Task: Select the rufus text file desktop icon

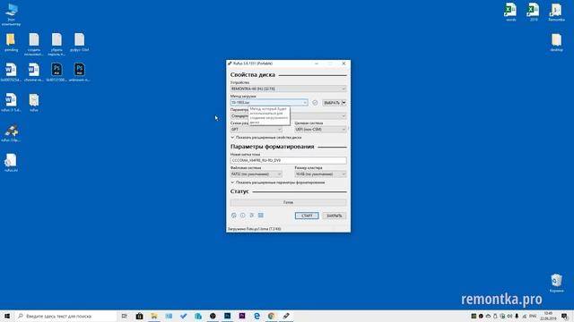Action: click(34, 102)
